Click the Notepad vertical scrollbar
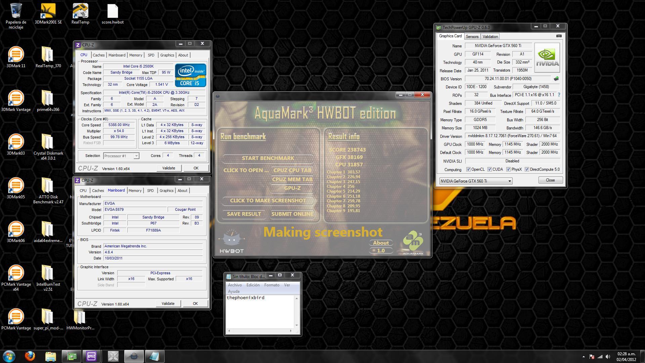 coord(297,312)
